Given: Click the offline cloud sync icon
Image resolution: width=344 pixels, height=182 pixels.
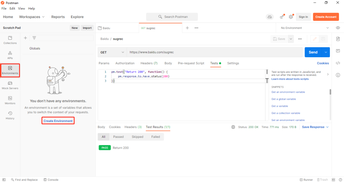Looking at the screenshot, I should click(270, 17).
